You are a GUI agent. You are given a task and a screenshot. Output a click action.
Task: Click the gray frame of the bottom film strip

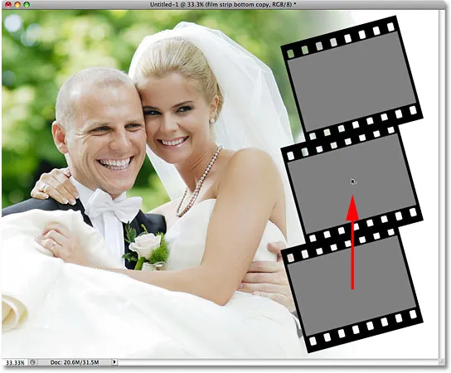tap(352, 286)
